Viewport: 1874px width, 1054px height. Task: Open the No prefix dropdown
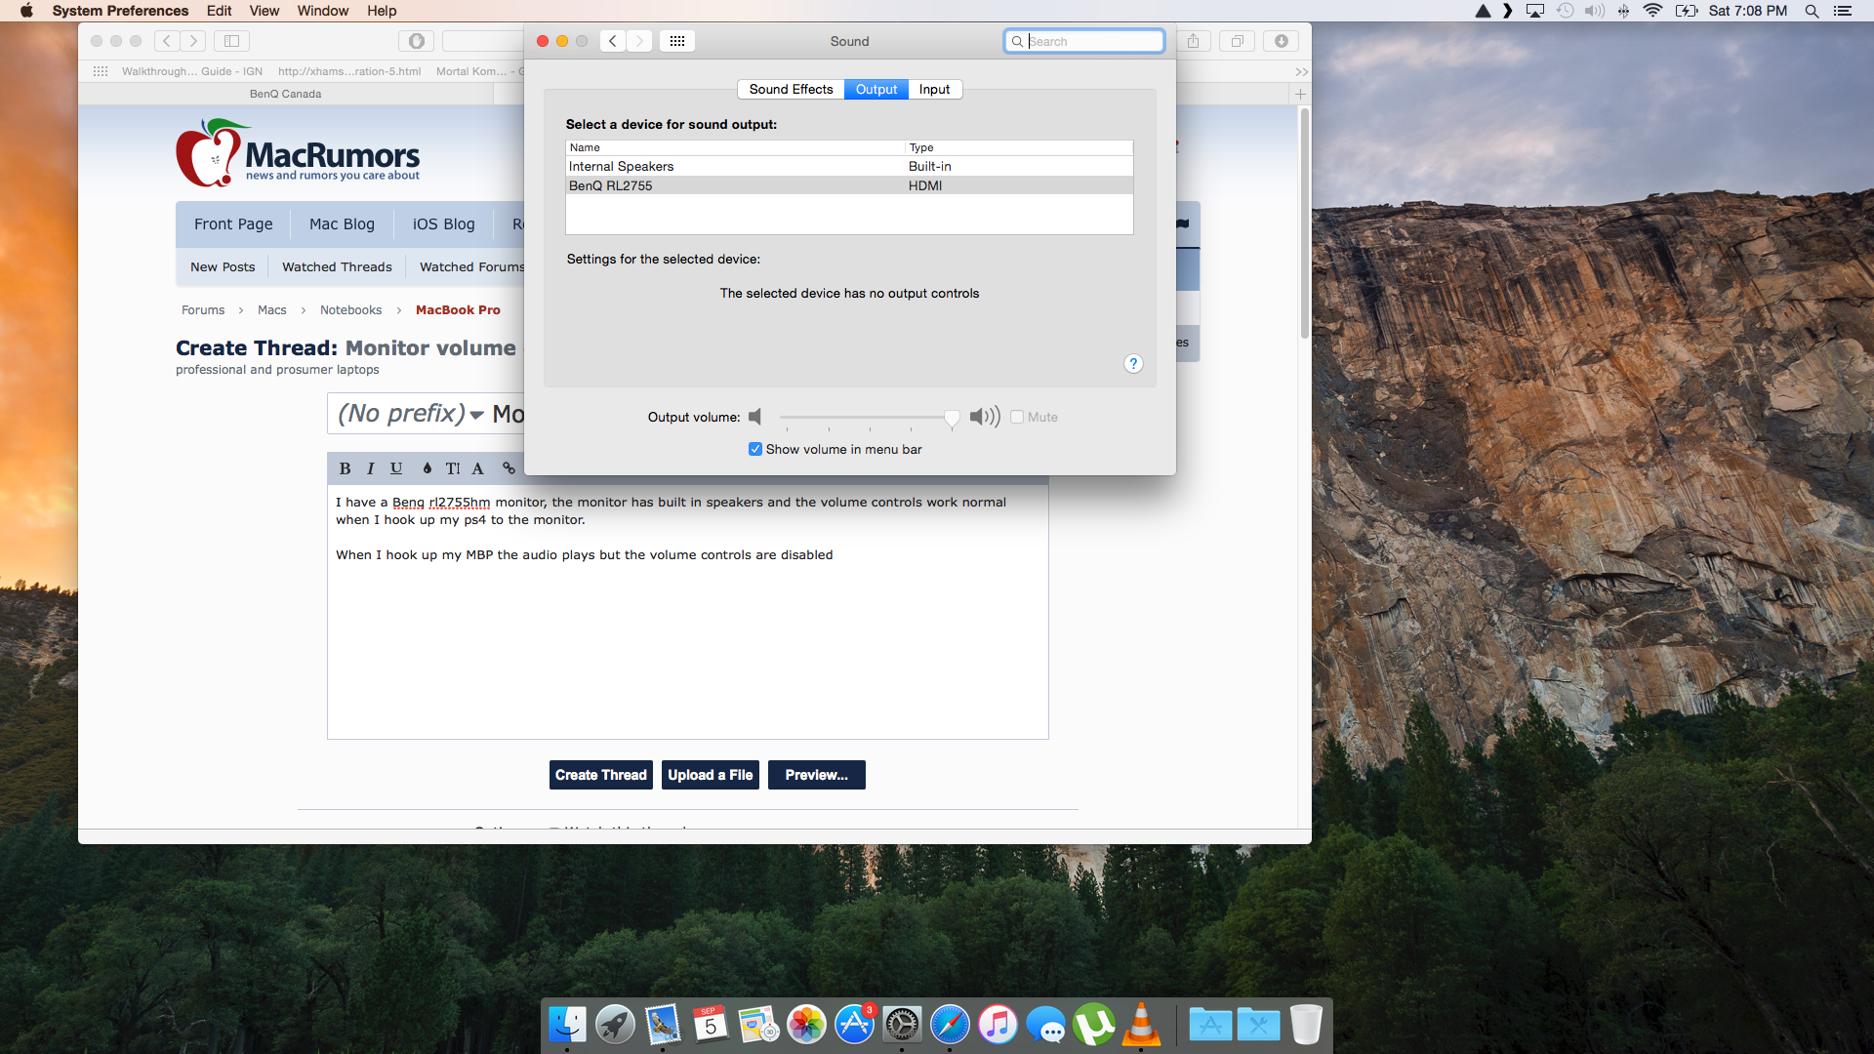[x=410, y=414]
